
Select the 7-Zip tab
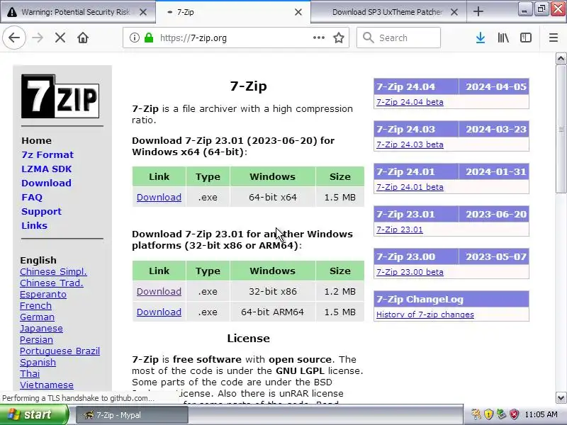(233, 12)
